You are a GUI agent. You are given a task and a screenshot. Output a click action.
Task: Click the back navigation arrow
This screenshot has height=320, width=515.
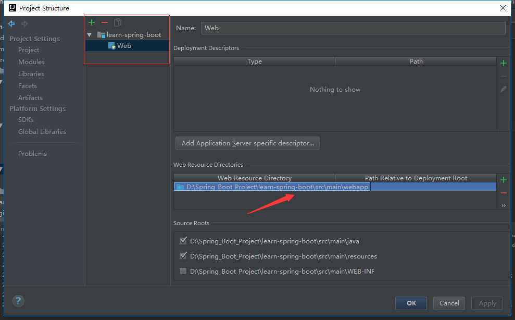[11, 23]
